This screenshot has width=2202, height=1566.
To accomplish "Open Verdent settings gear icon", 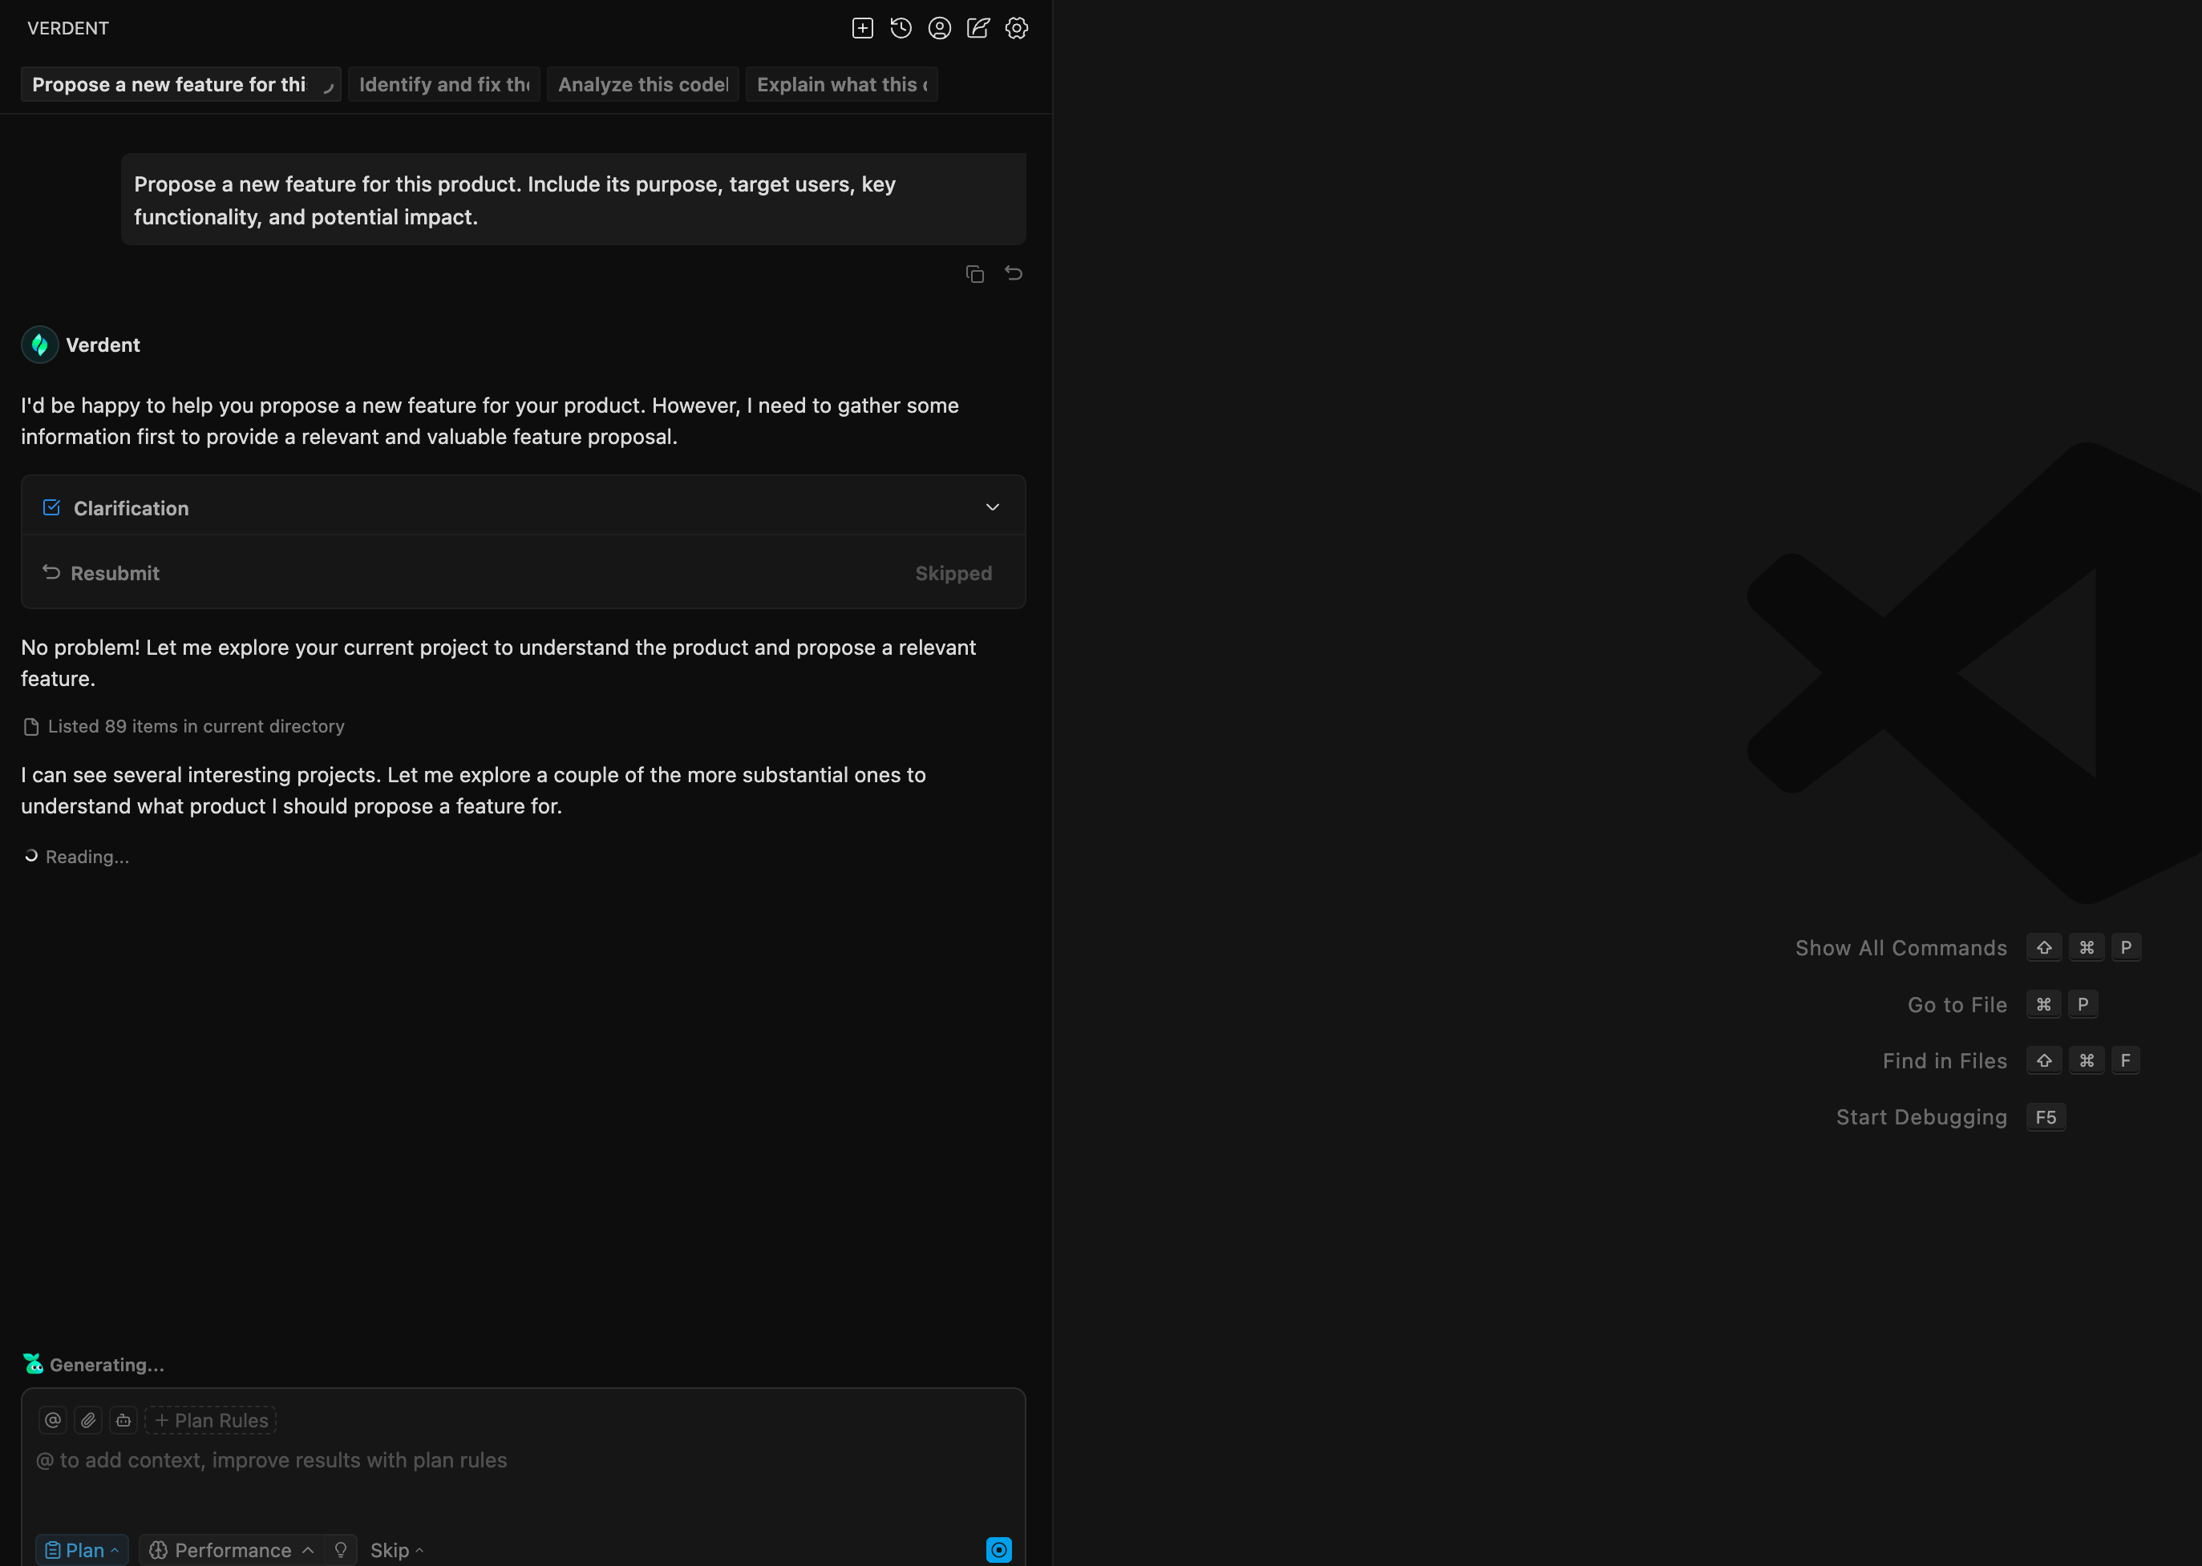I will (1017, 28).
